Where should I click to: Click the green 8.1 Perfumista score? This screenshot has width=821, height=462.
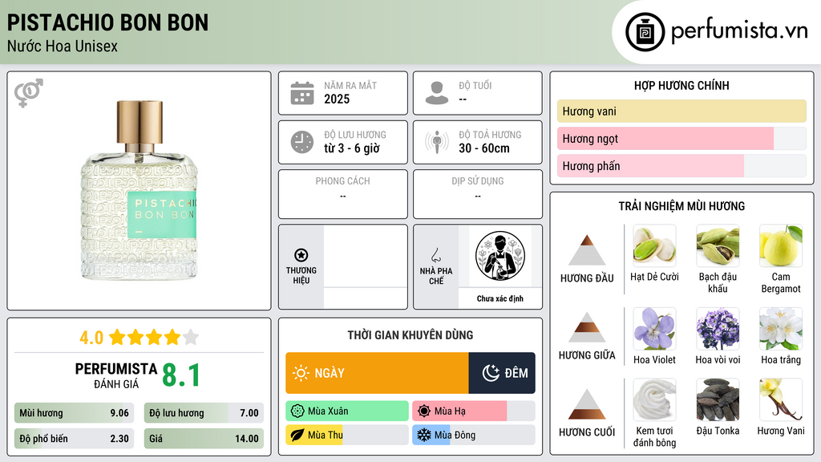[x=181, y=375]
